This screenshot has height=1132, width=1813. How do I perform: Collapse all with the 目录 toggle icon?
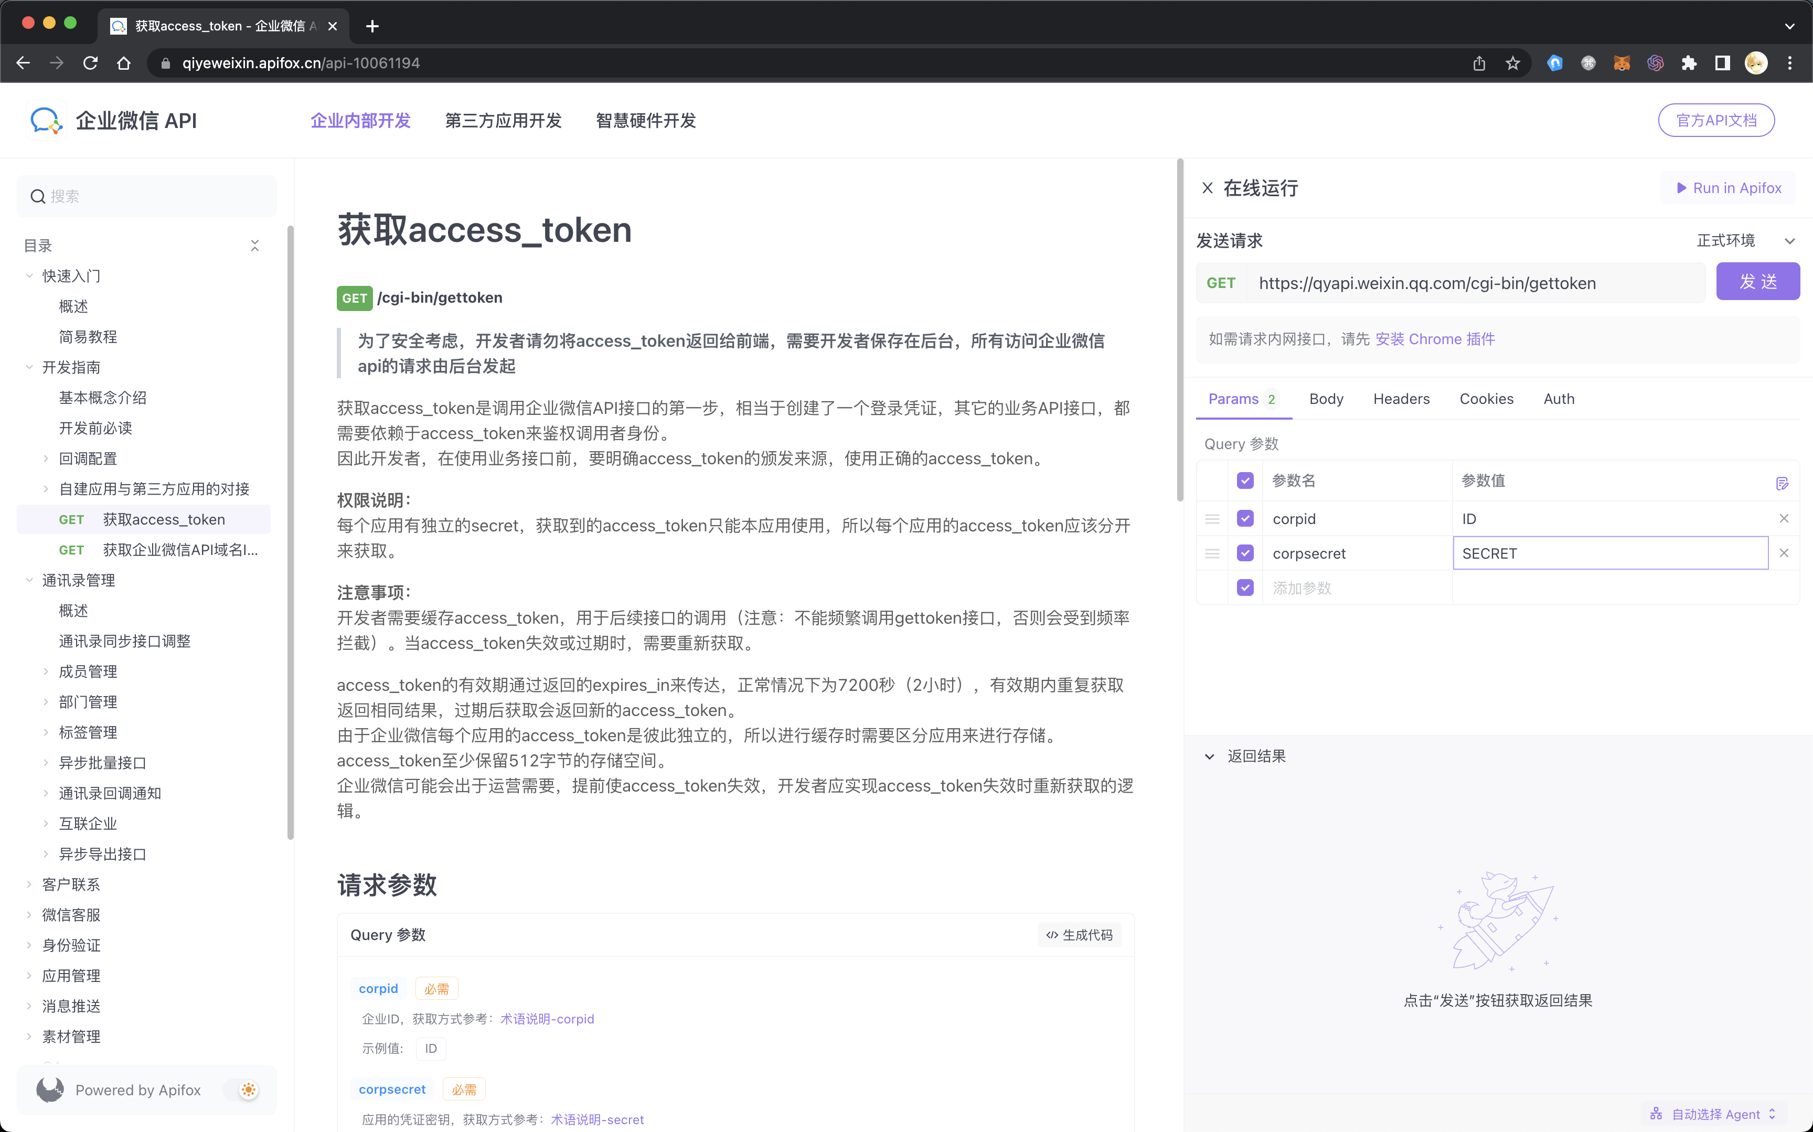(254, 245)
